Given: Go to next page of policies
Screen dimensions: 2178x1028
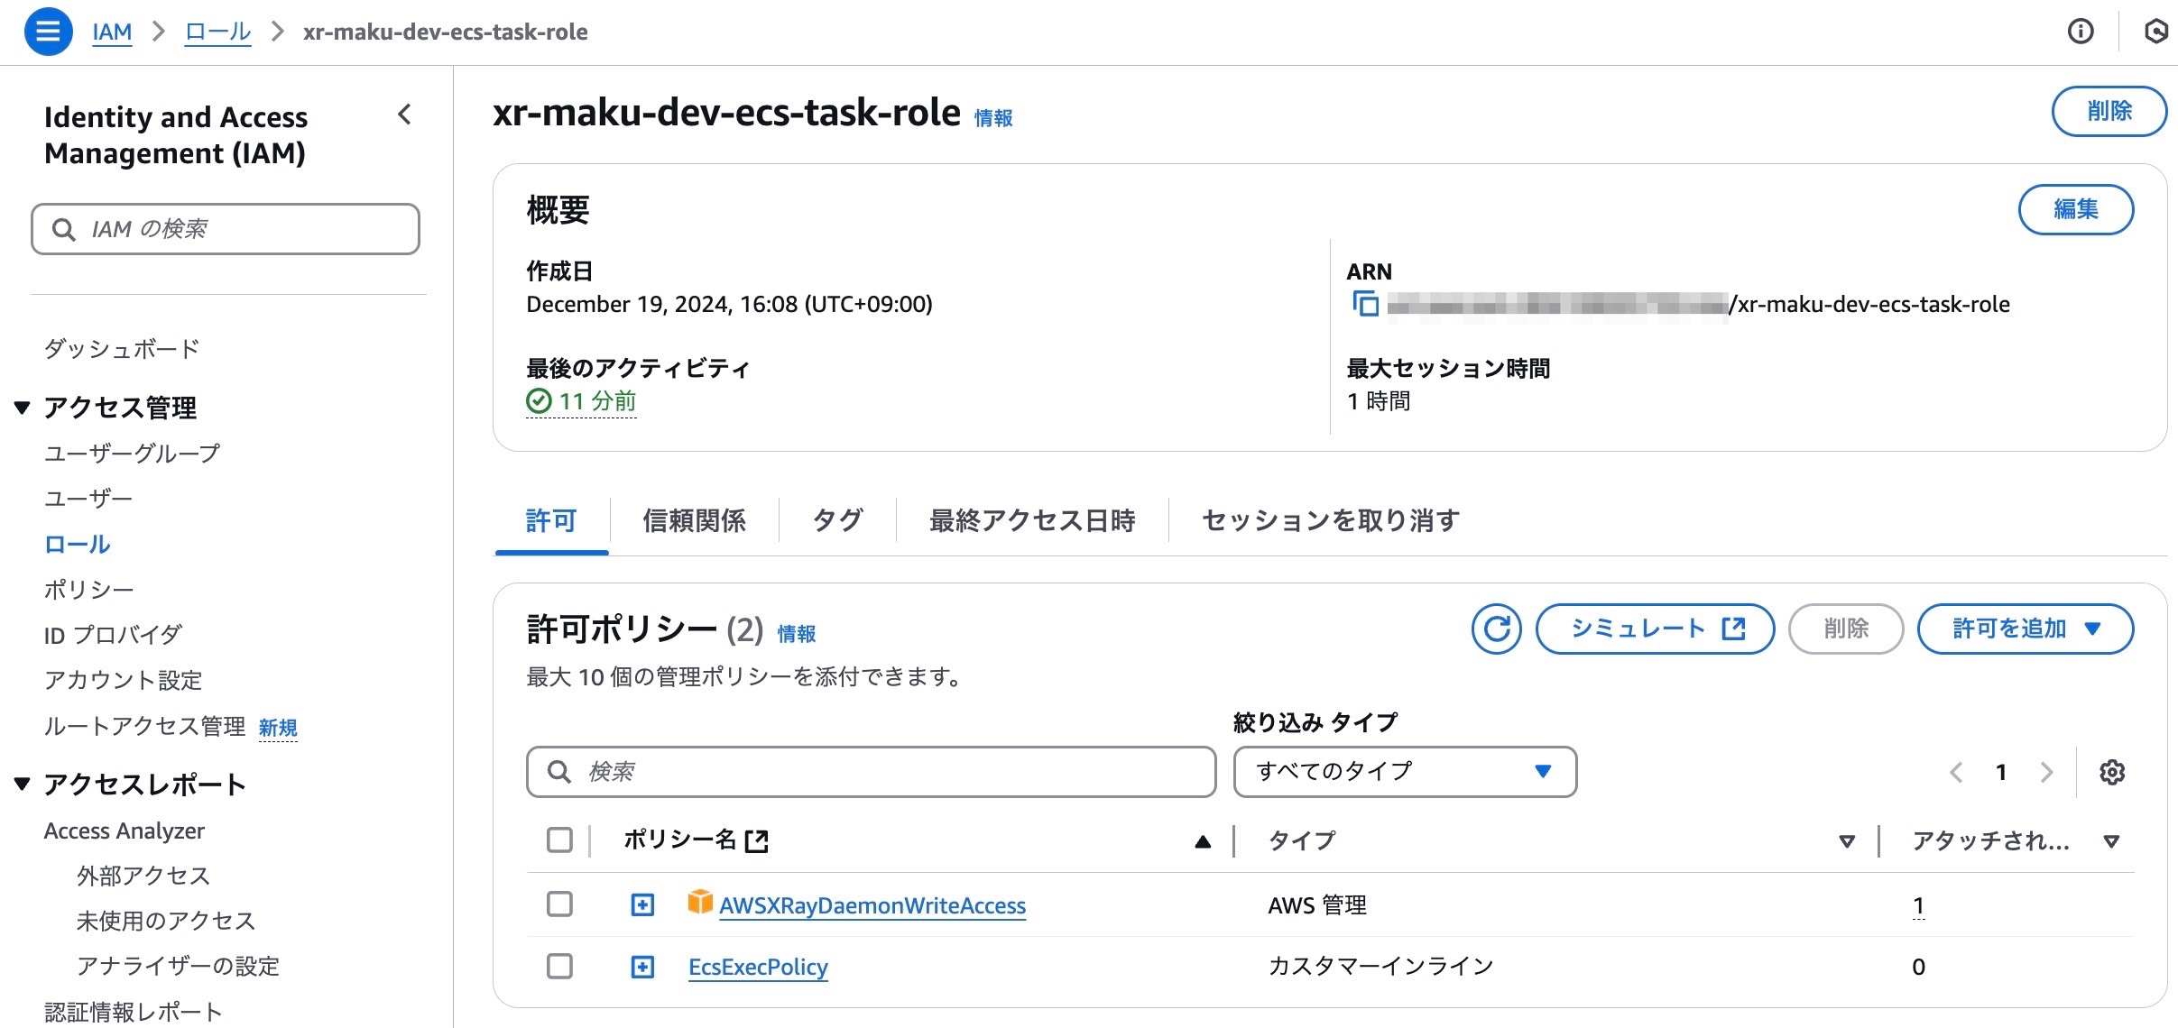Looking at the screenshot, I should [x=2046, y=772].
